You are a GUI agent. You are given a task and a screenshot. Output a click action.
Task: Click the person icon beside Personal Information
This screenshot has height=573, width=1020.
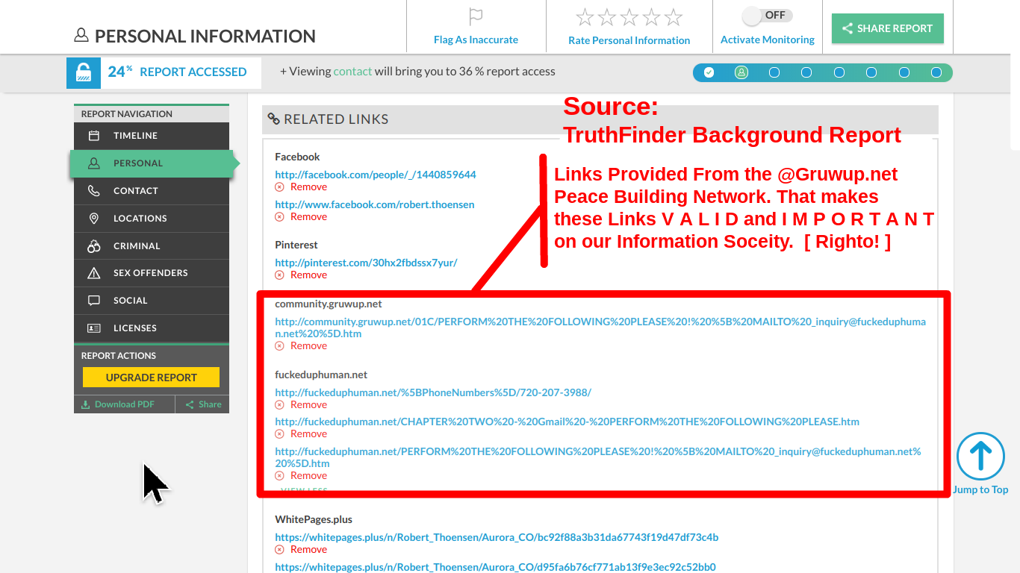point(81,36)
